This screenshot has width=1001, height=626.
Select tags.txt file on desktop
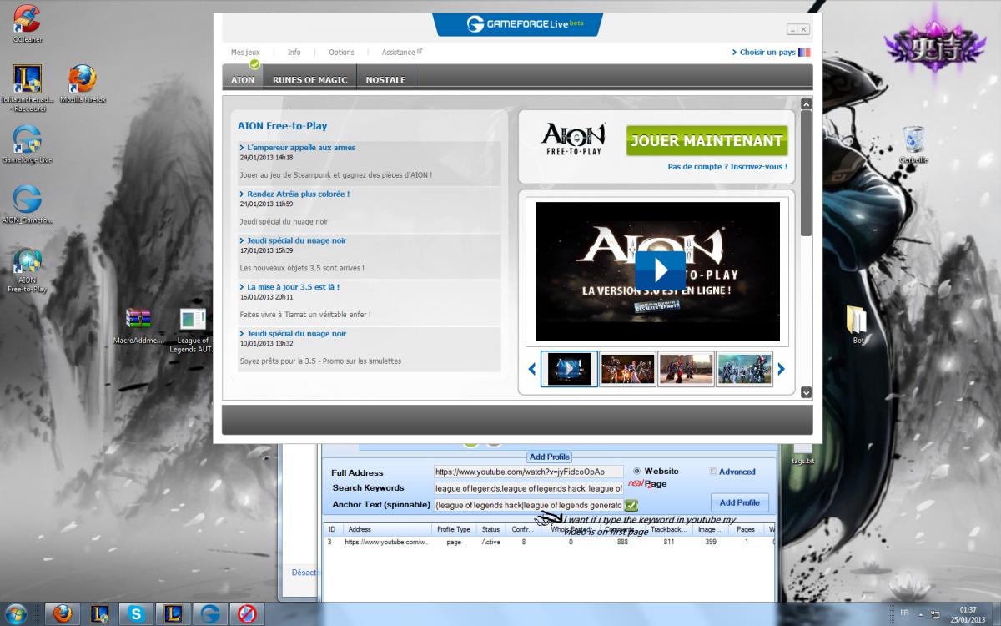coord(802,455)
